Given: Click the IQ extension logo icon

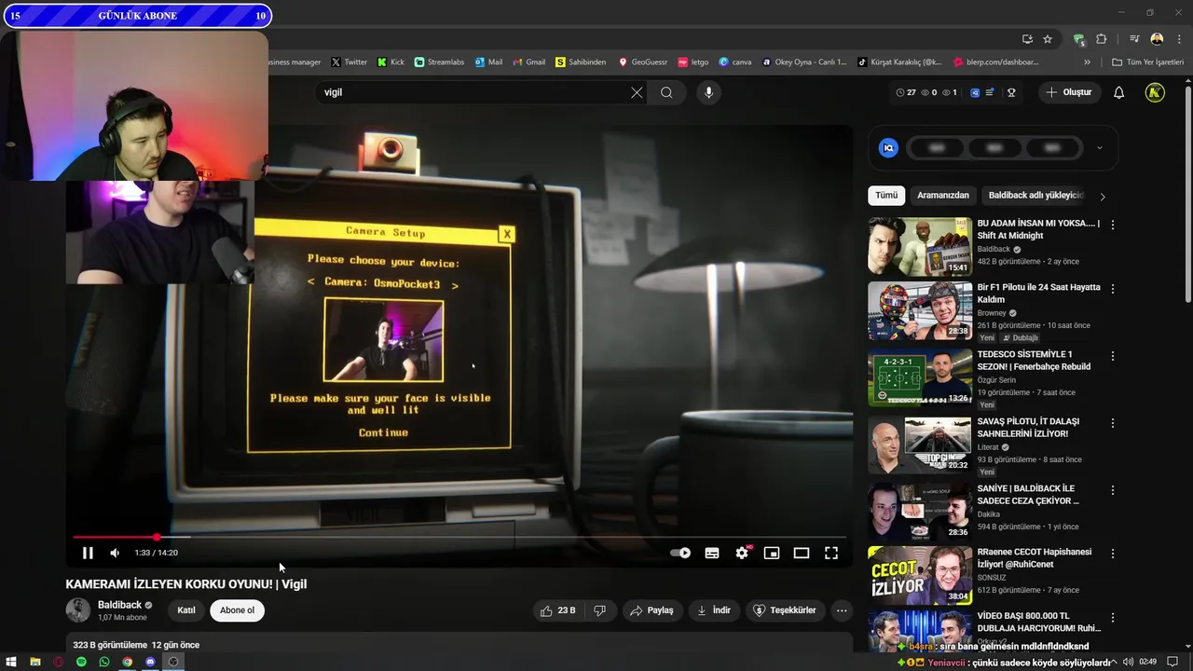Looking at the screenshot, I should point(888,147).
